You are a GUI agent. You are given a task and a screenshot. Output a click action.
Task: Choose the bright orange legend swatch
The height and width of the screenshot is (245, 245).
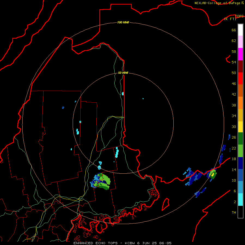(240, 103)
